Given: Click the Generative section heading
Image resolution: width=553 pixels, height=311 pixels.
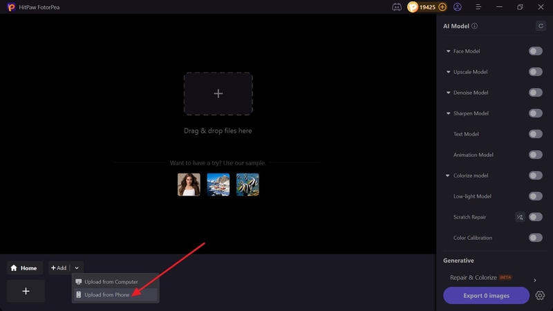Looking at the screenshot, I should click(458, 261).
